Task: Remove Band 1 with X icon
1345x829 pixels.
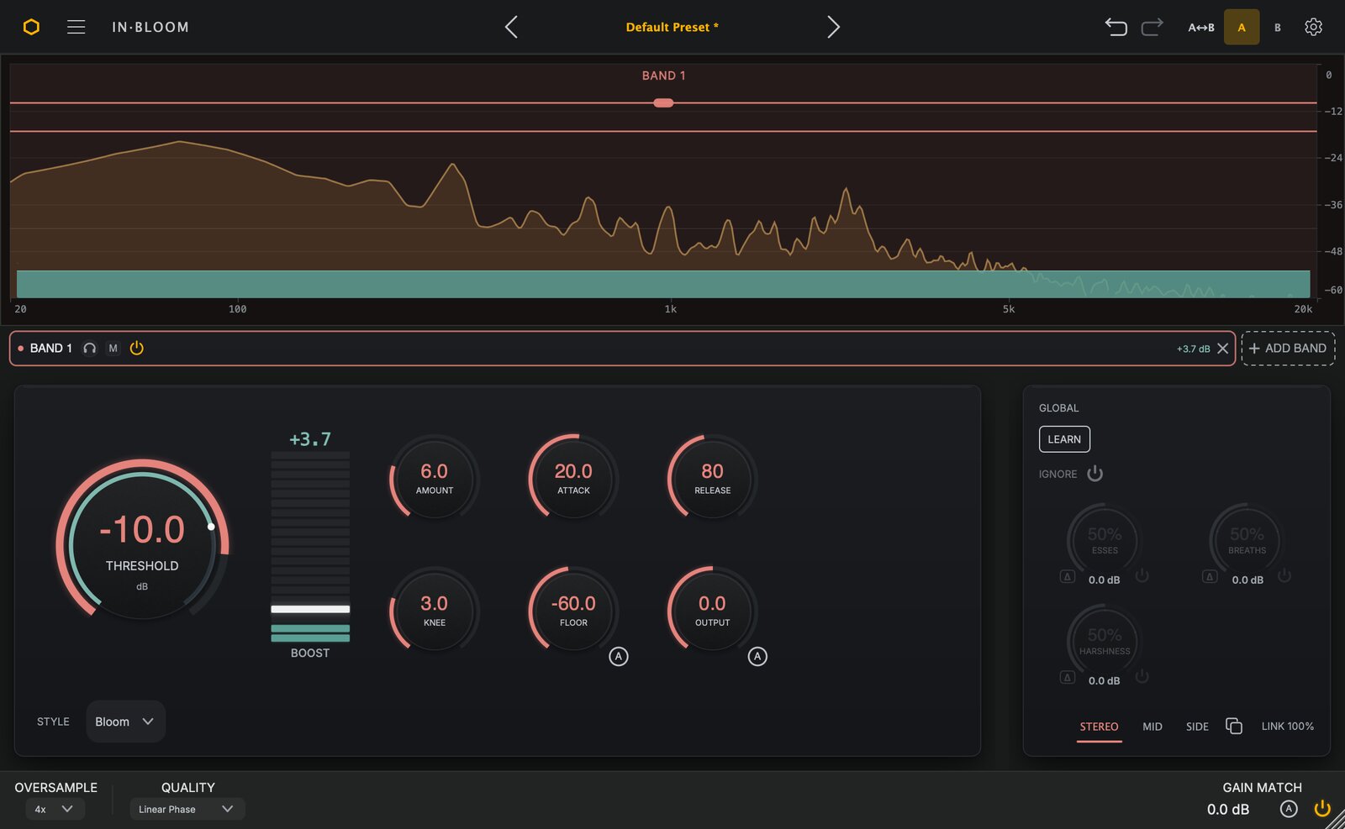Action: click(x=1223, y=349)
